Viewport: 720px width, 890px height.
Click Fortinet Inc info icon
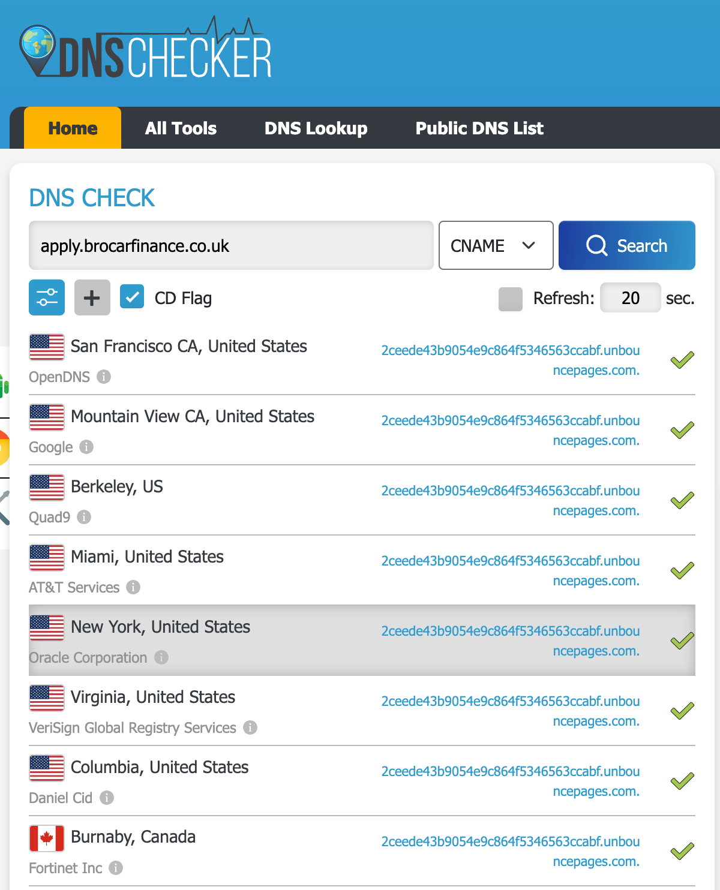[x=116, y=868]
